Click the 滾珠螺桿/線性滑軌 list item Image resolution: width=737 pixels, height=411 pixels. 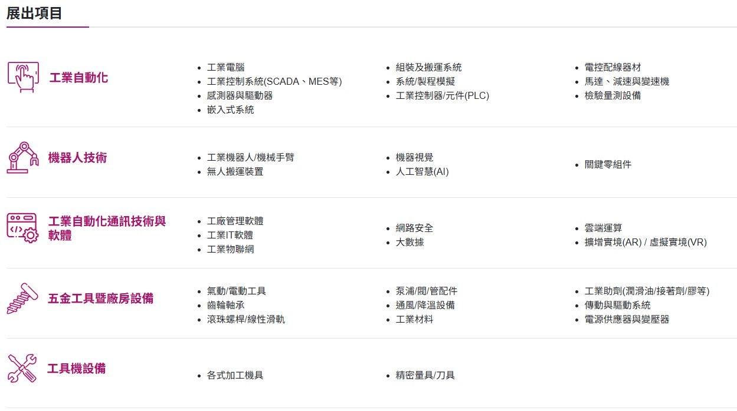[246, 320]
